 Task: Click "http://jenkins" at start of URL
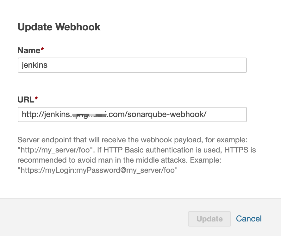click(x=44, y=115)
